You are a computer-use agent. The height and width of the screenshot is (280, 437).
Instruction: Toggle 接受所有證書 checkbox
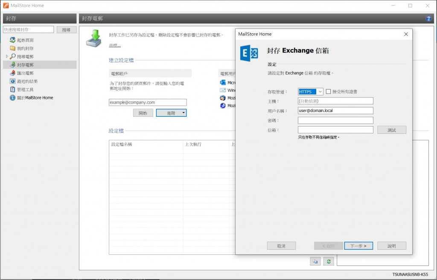tap(328, 92)
